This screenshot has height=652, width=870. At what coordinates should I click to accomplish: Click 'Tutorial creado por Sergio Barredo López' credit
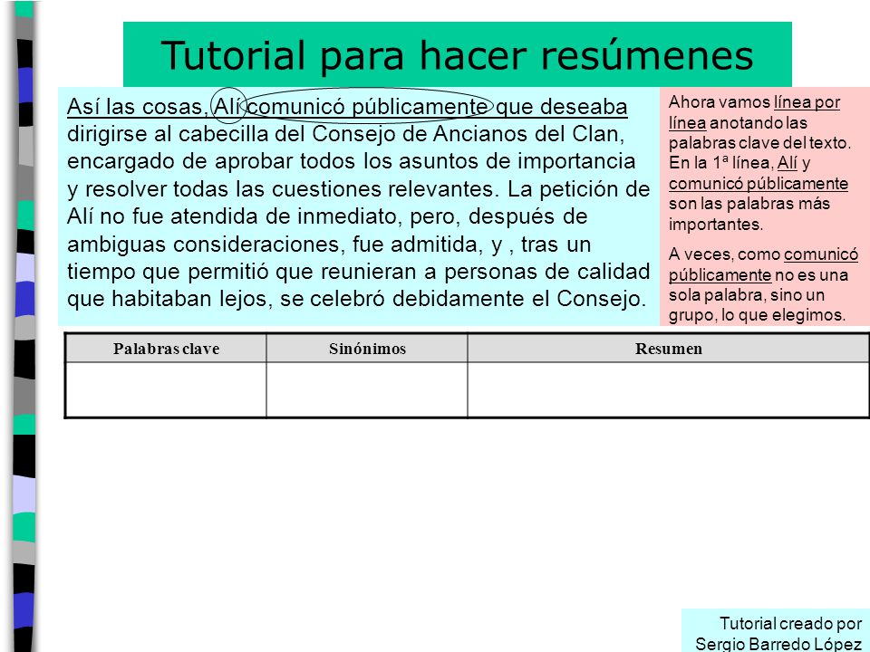778,634
